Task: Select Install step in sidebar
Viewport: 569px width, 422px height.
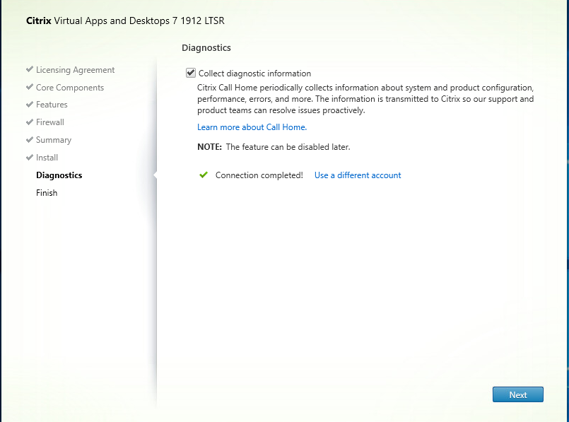Action: 47,158
